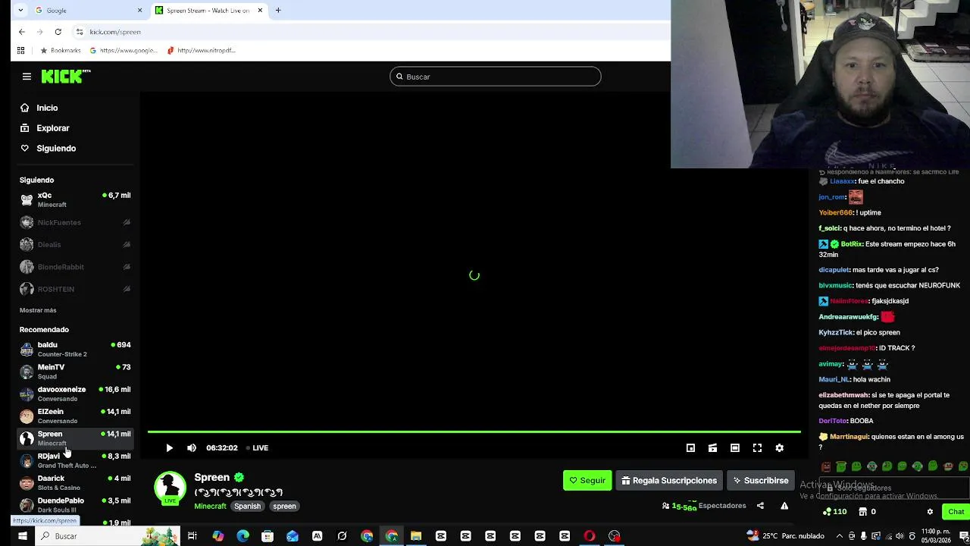The image size is (970, 546).
Task: Share the stream via share icon
Action: [760, 506]
